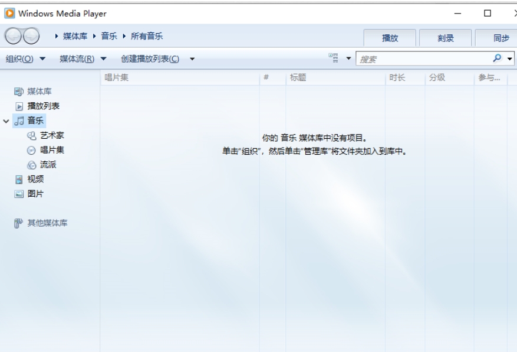Sort by the 时长 column header
Viewport: 517px width, 352px height.
tap(405, 78)
